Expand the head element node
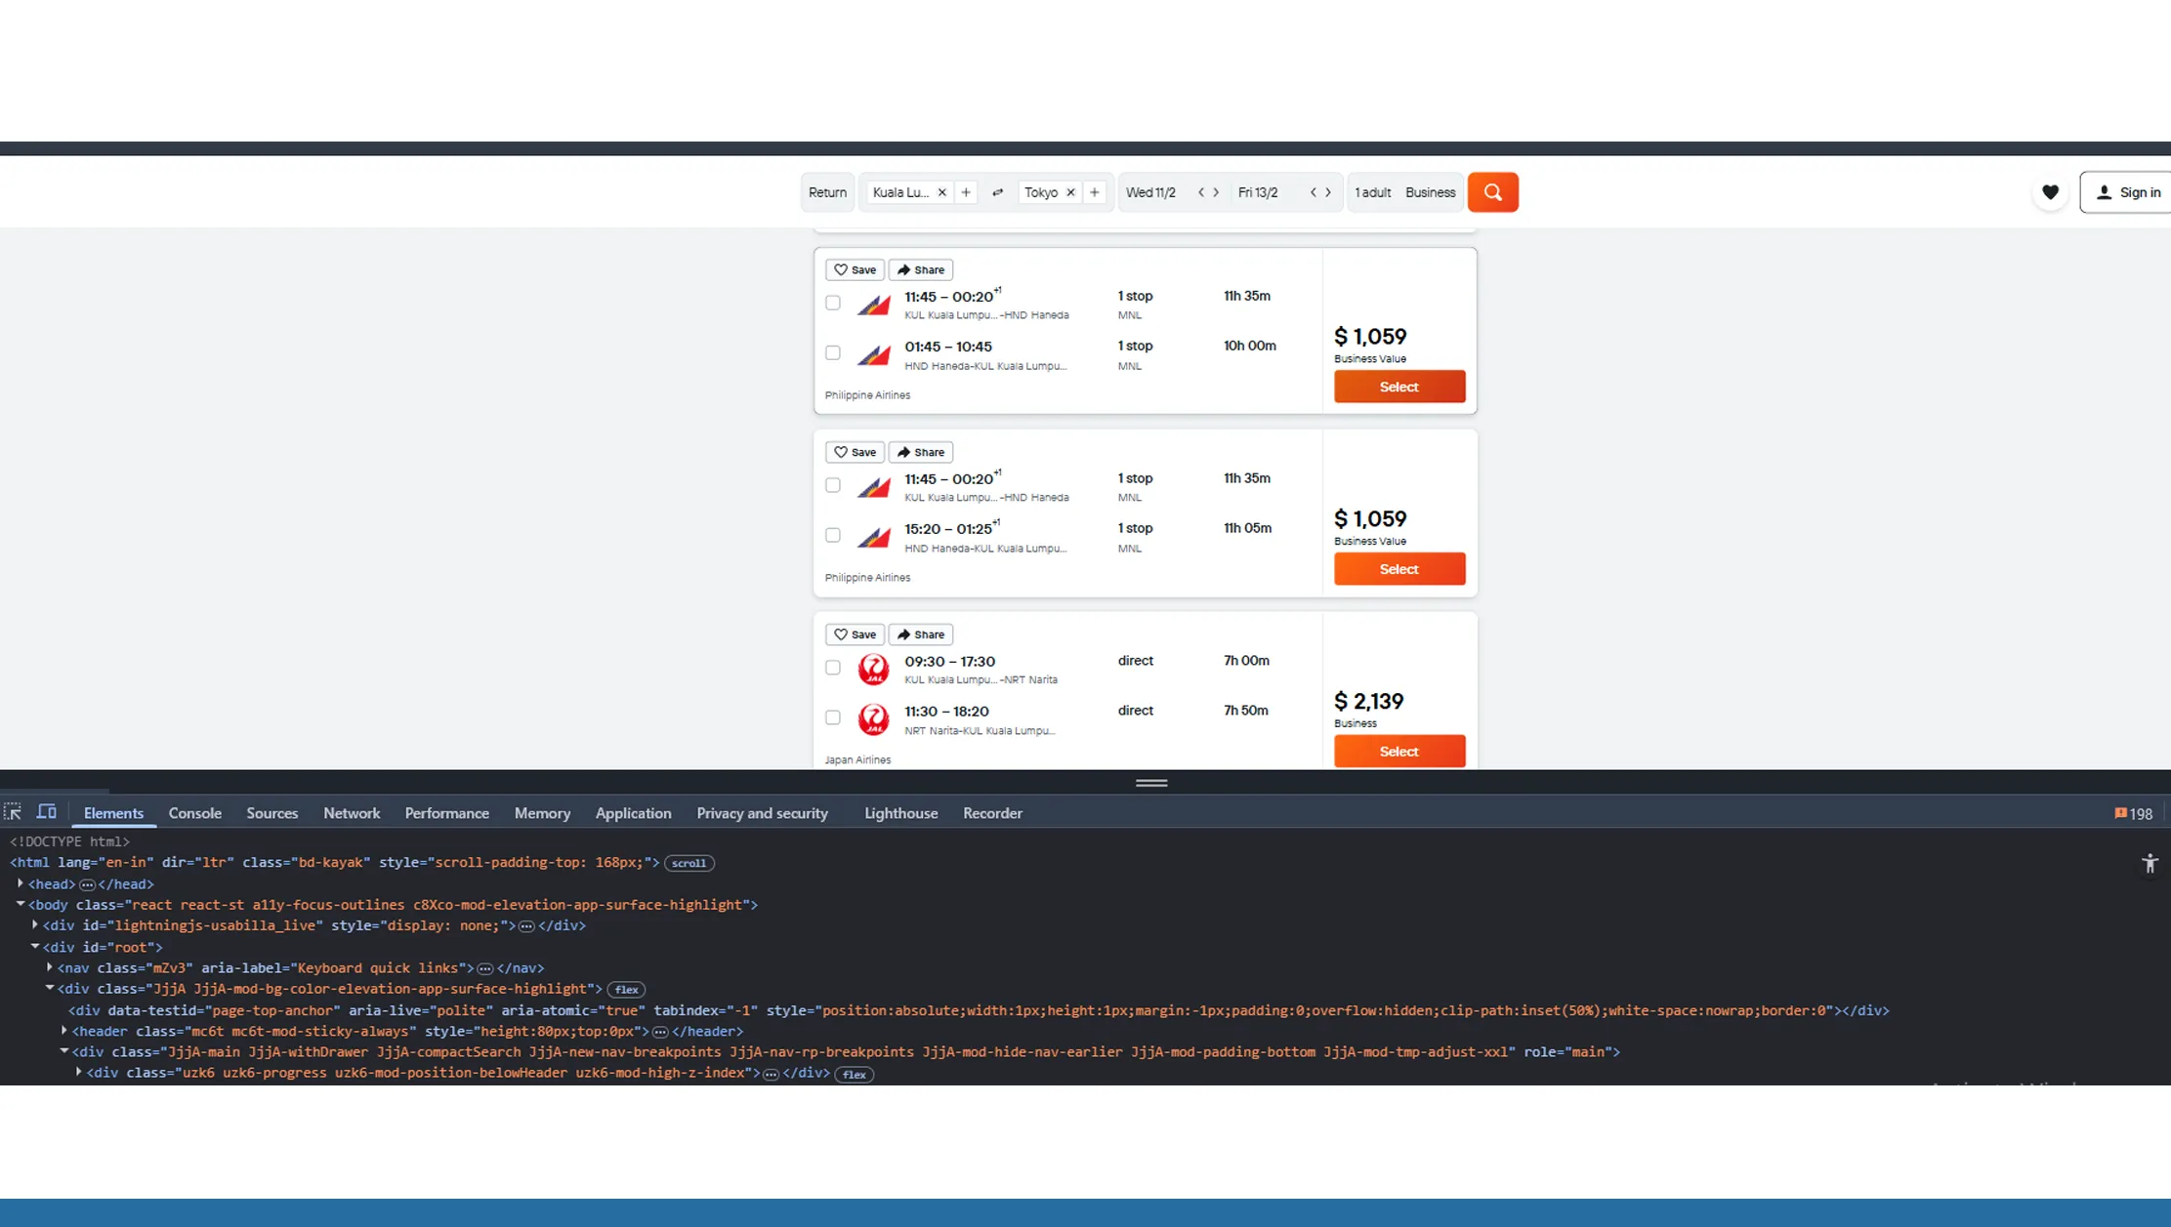The width and height of the screenshot is (2171, 1227). coord(21,883)
